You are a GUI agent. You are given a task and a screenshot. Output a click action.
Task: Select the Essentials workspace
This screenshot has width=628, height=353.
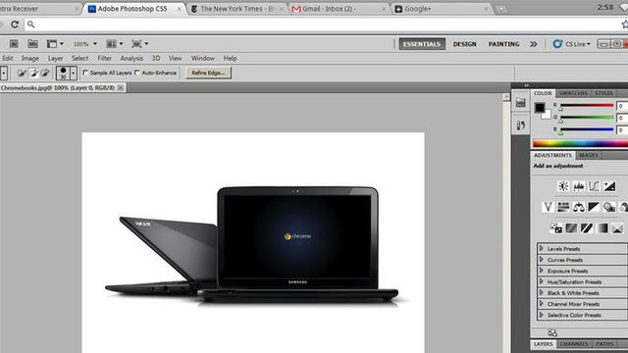click(x=422, y=44)
